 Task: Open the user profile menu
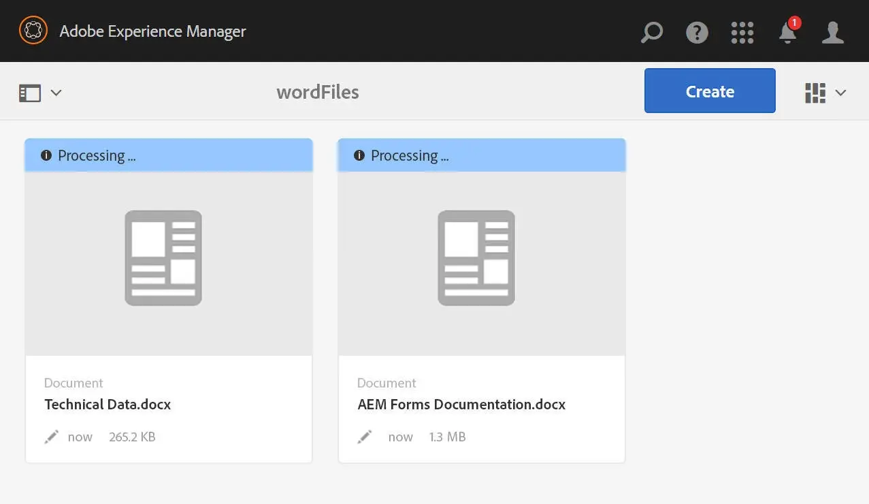[x=833, y=31]
